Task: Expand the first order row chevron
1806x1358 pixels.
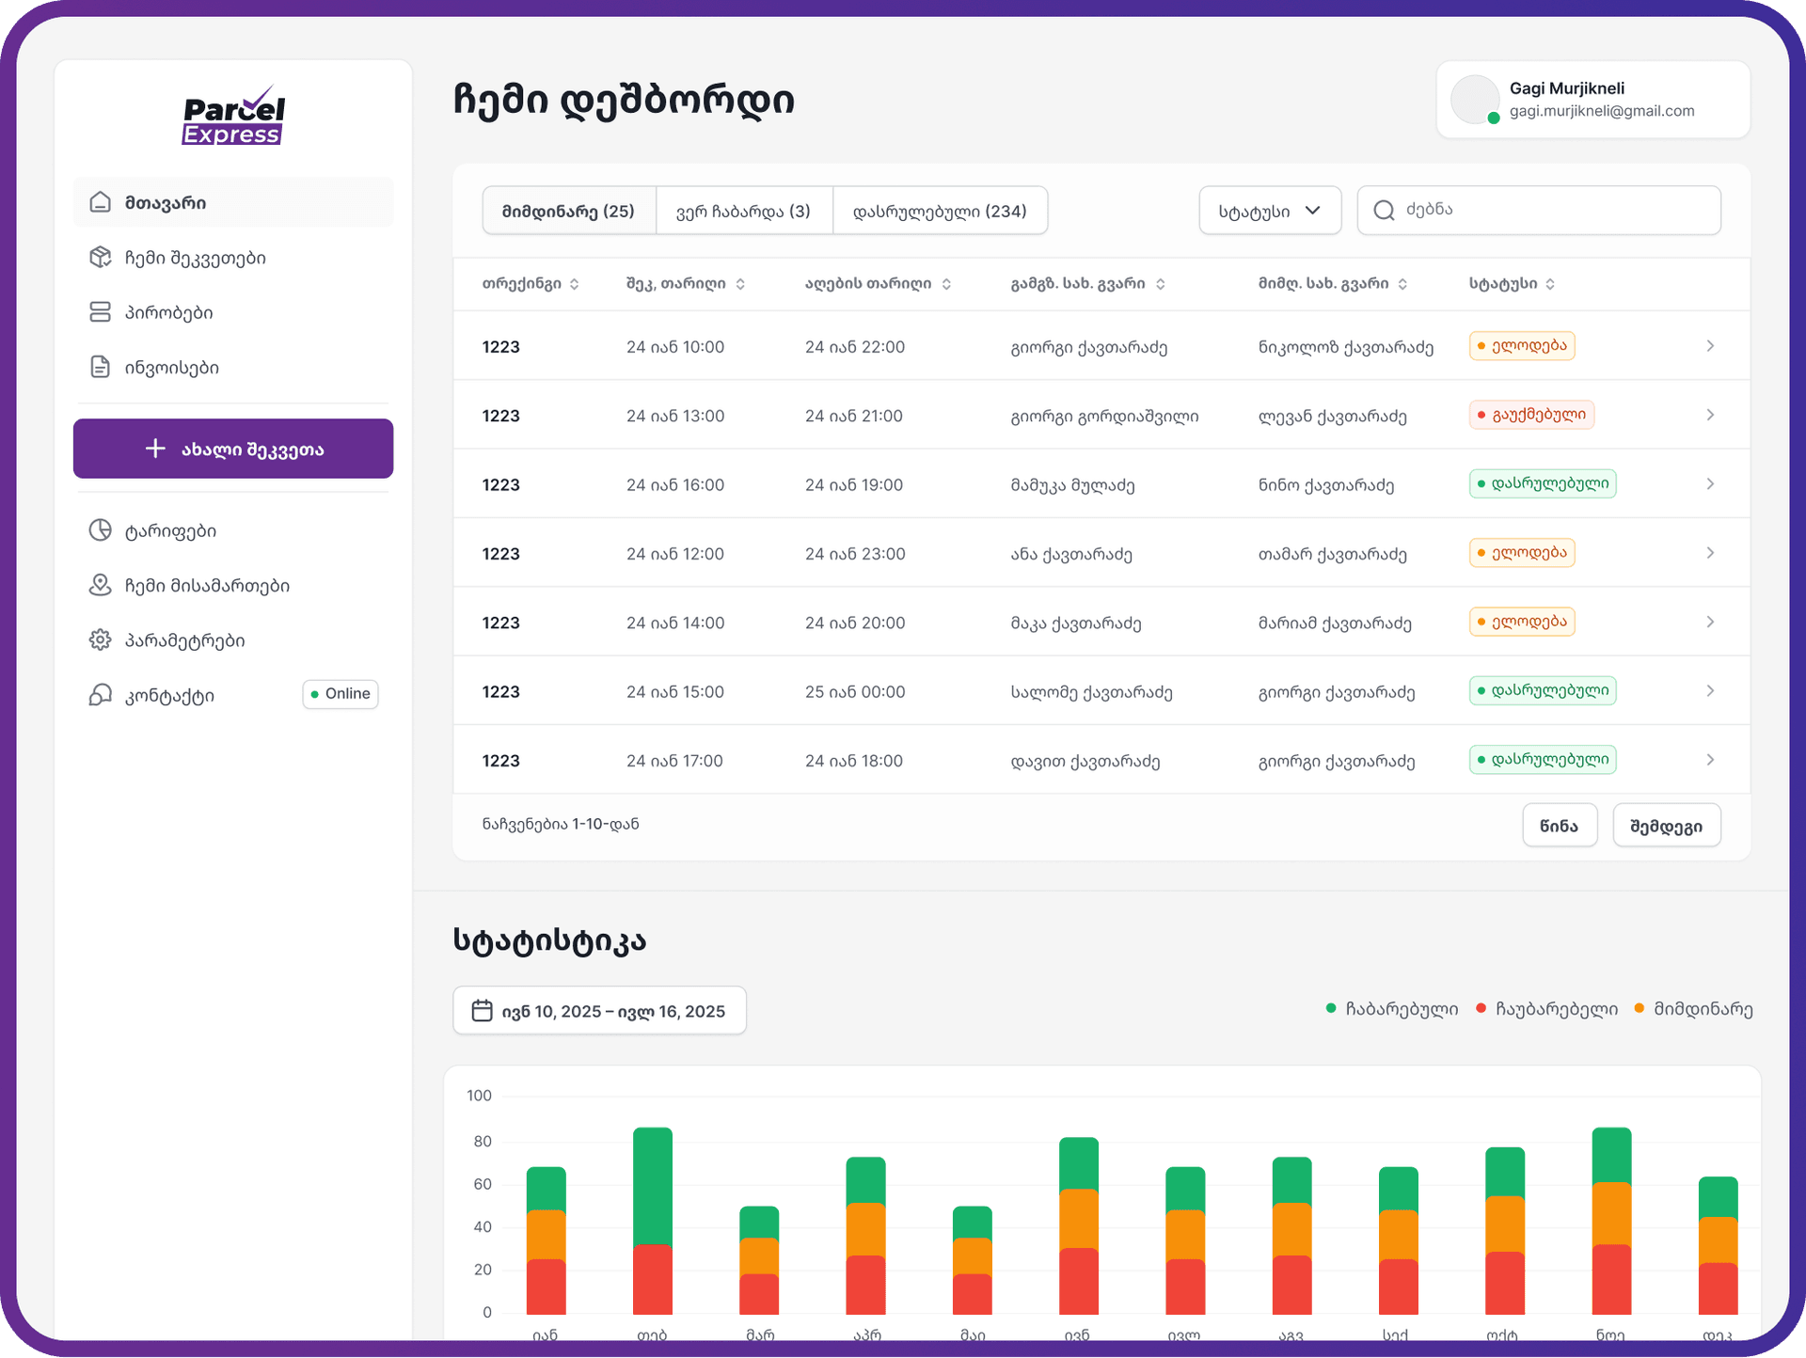Action: [1710, 346]
